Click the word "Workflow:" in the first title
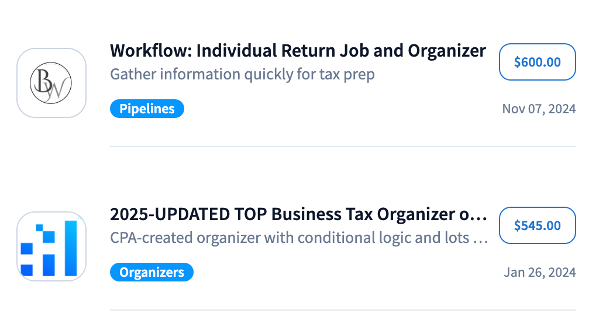Image resolution: width=606 pixels, height=327 pixels. pos(150,51)
